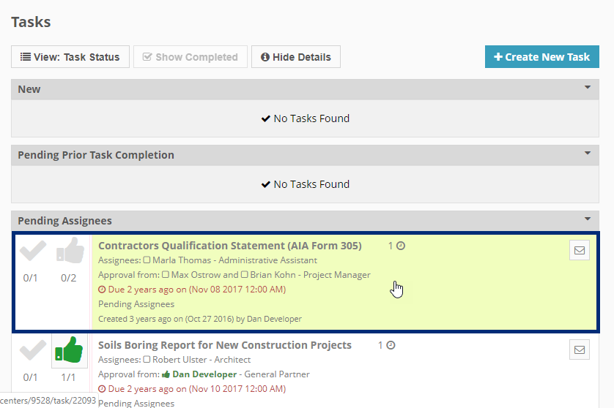Click gray thumbs-up icon on Contractors Qualification task
Viewport: 614px width, 408px height.
[70, 250]
